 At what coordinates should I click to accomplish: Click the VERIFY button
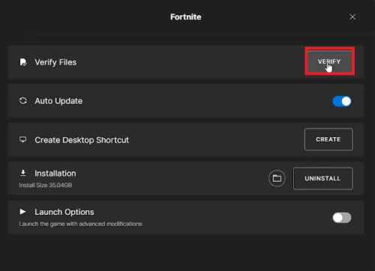click(x=329, y=61)
